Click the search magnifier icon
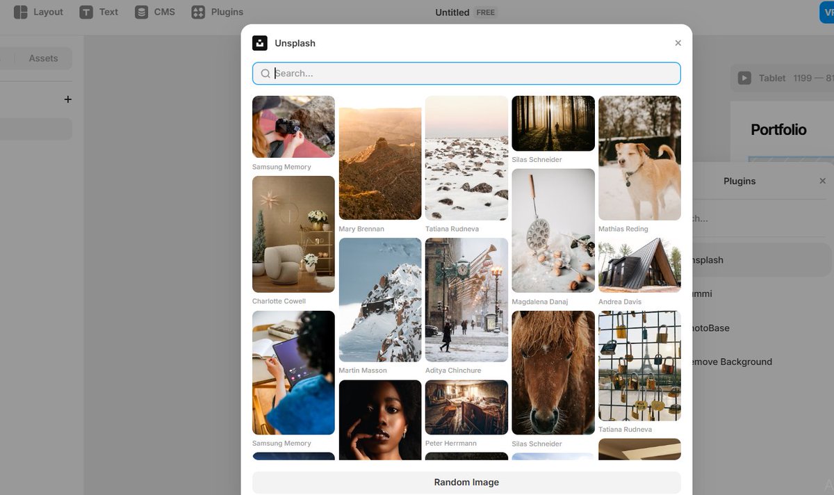 (x=265, y=73)
